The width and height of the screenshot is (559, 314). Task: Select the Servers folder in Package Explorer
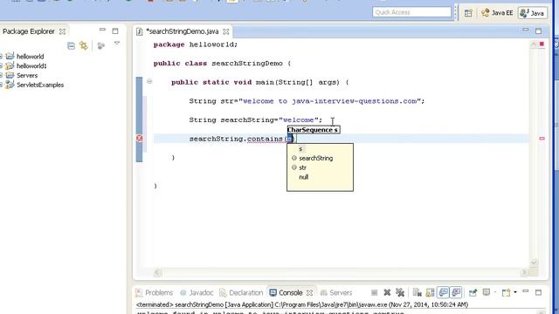(x=27, y=76)
